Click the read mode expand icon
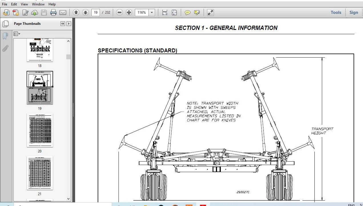The width and height of the screenshot is (363, 206). pyautogui.click(x=210, y=13)
